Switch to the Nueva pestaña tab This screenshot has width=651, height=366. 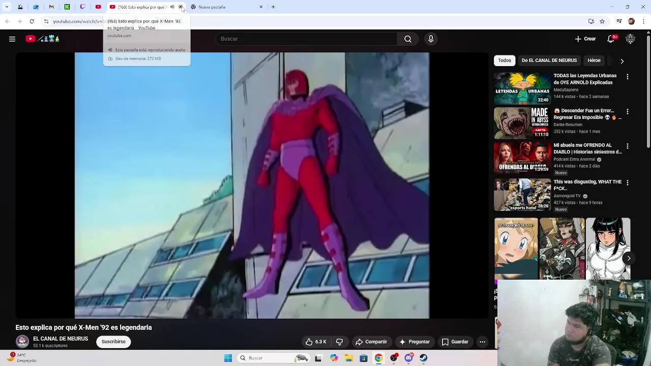click(224, 7)
